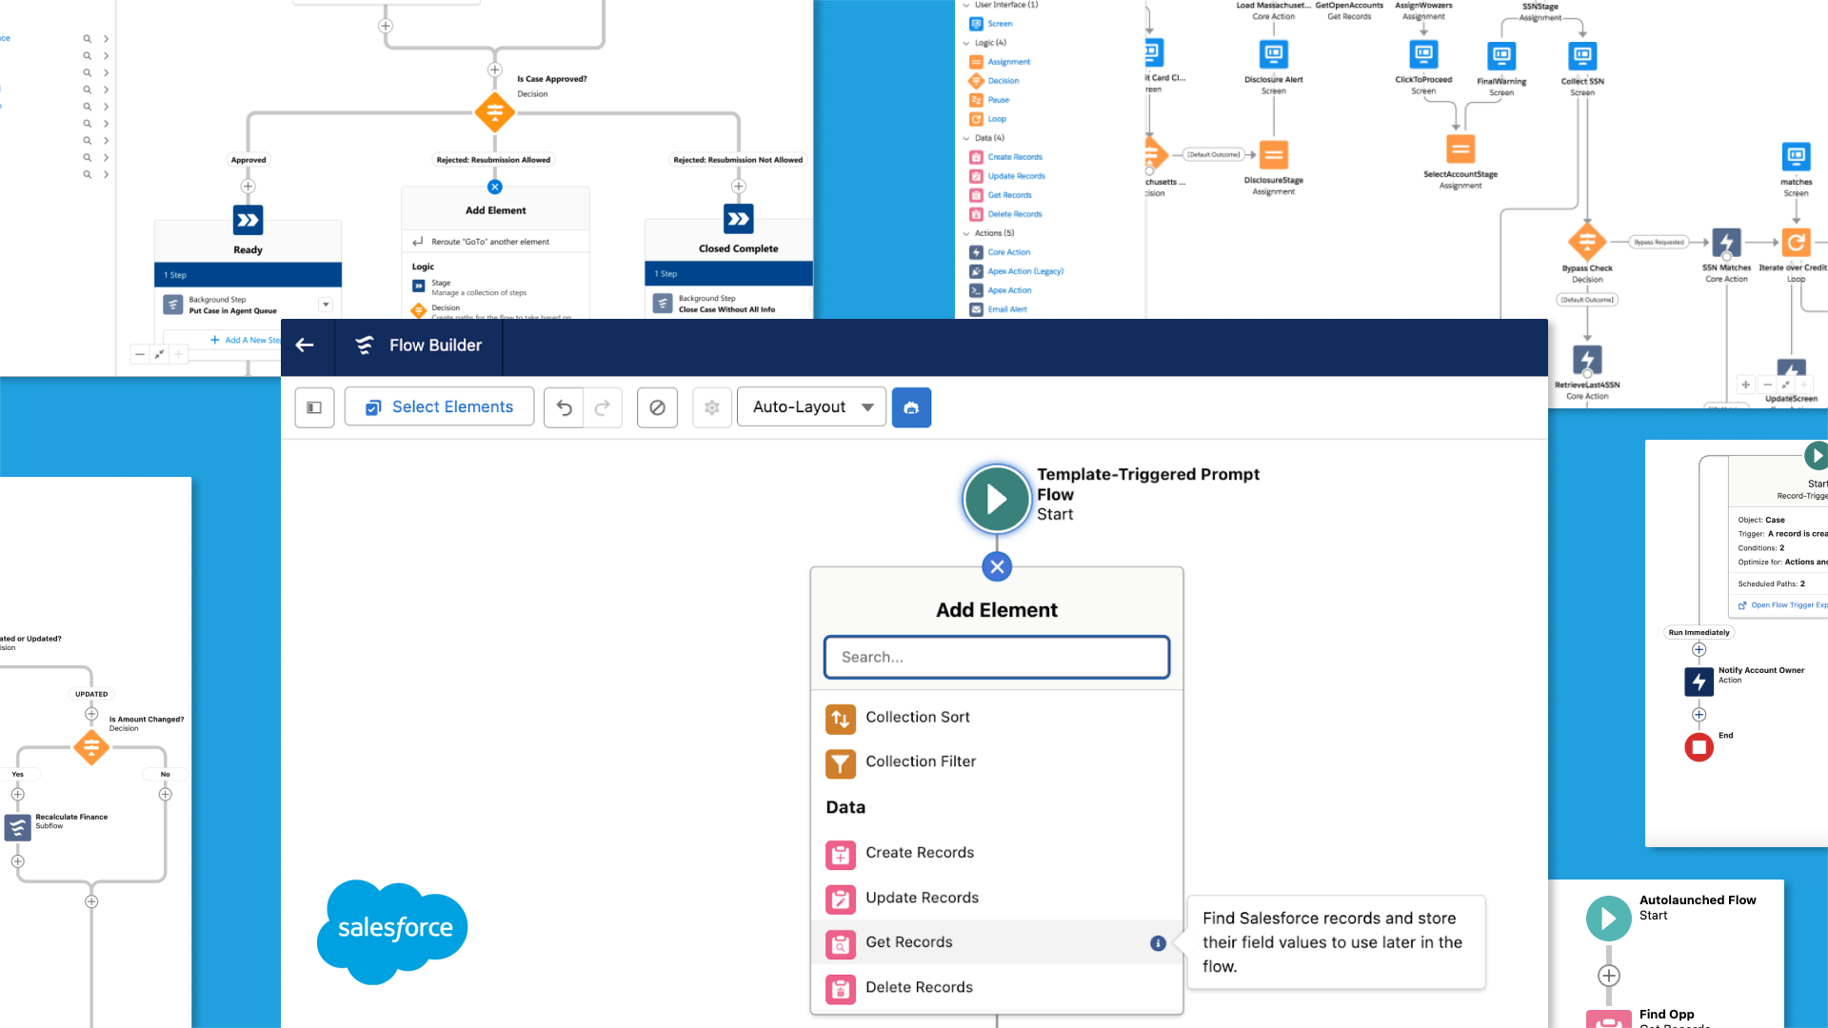
Task: Open the Auto-Layout dropdown
Action: [811, 407]
